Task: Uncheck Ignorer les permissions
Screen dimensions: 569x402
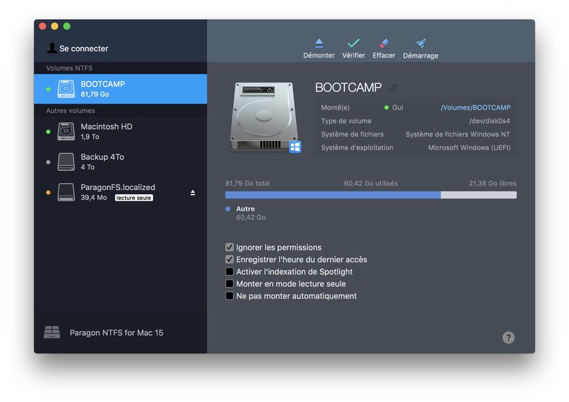Action: (229, 248)
